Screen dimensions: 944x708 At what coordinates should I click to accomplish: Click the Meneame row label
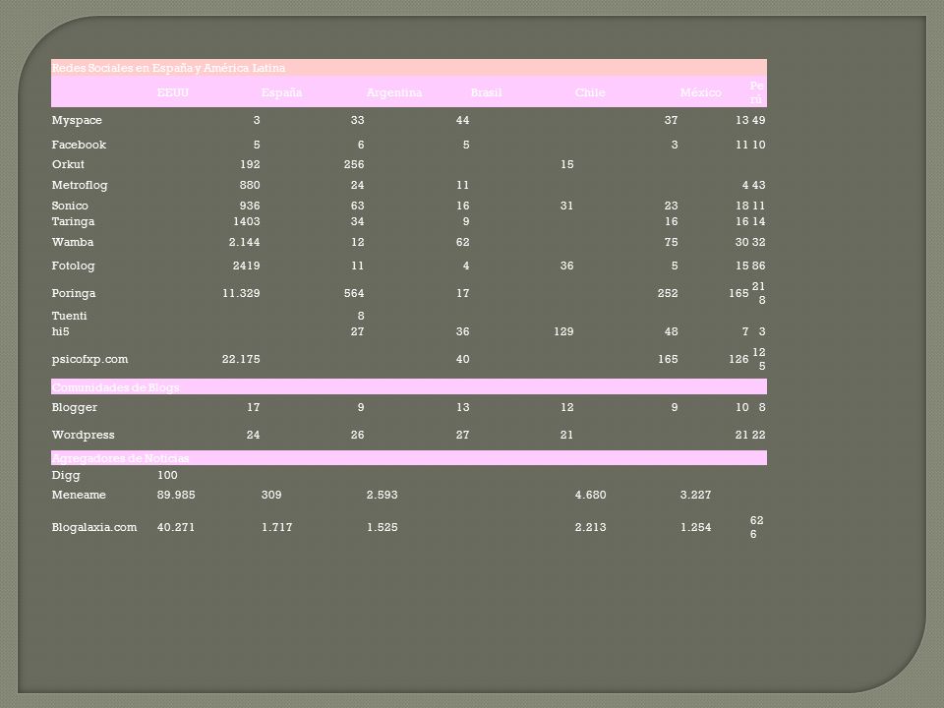click(79, 495)
